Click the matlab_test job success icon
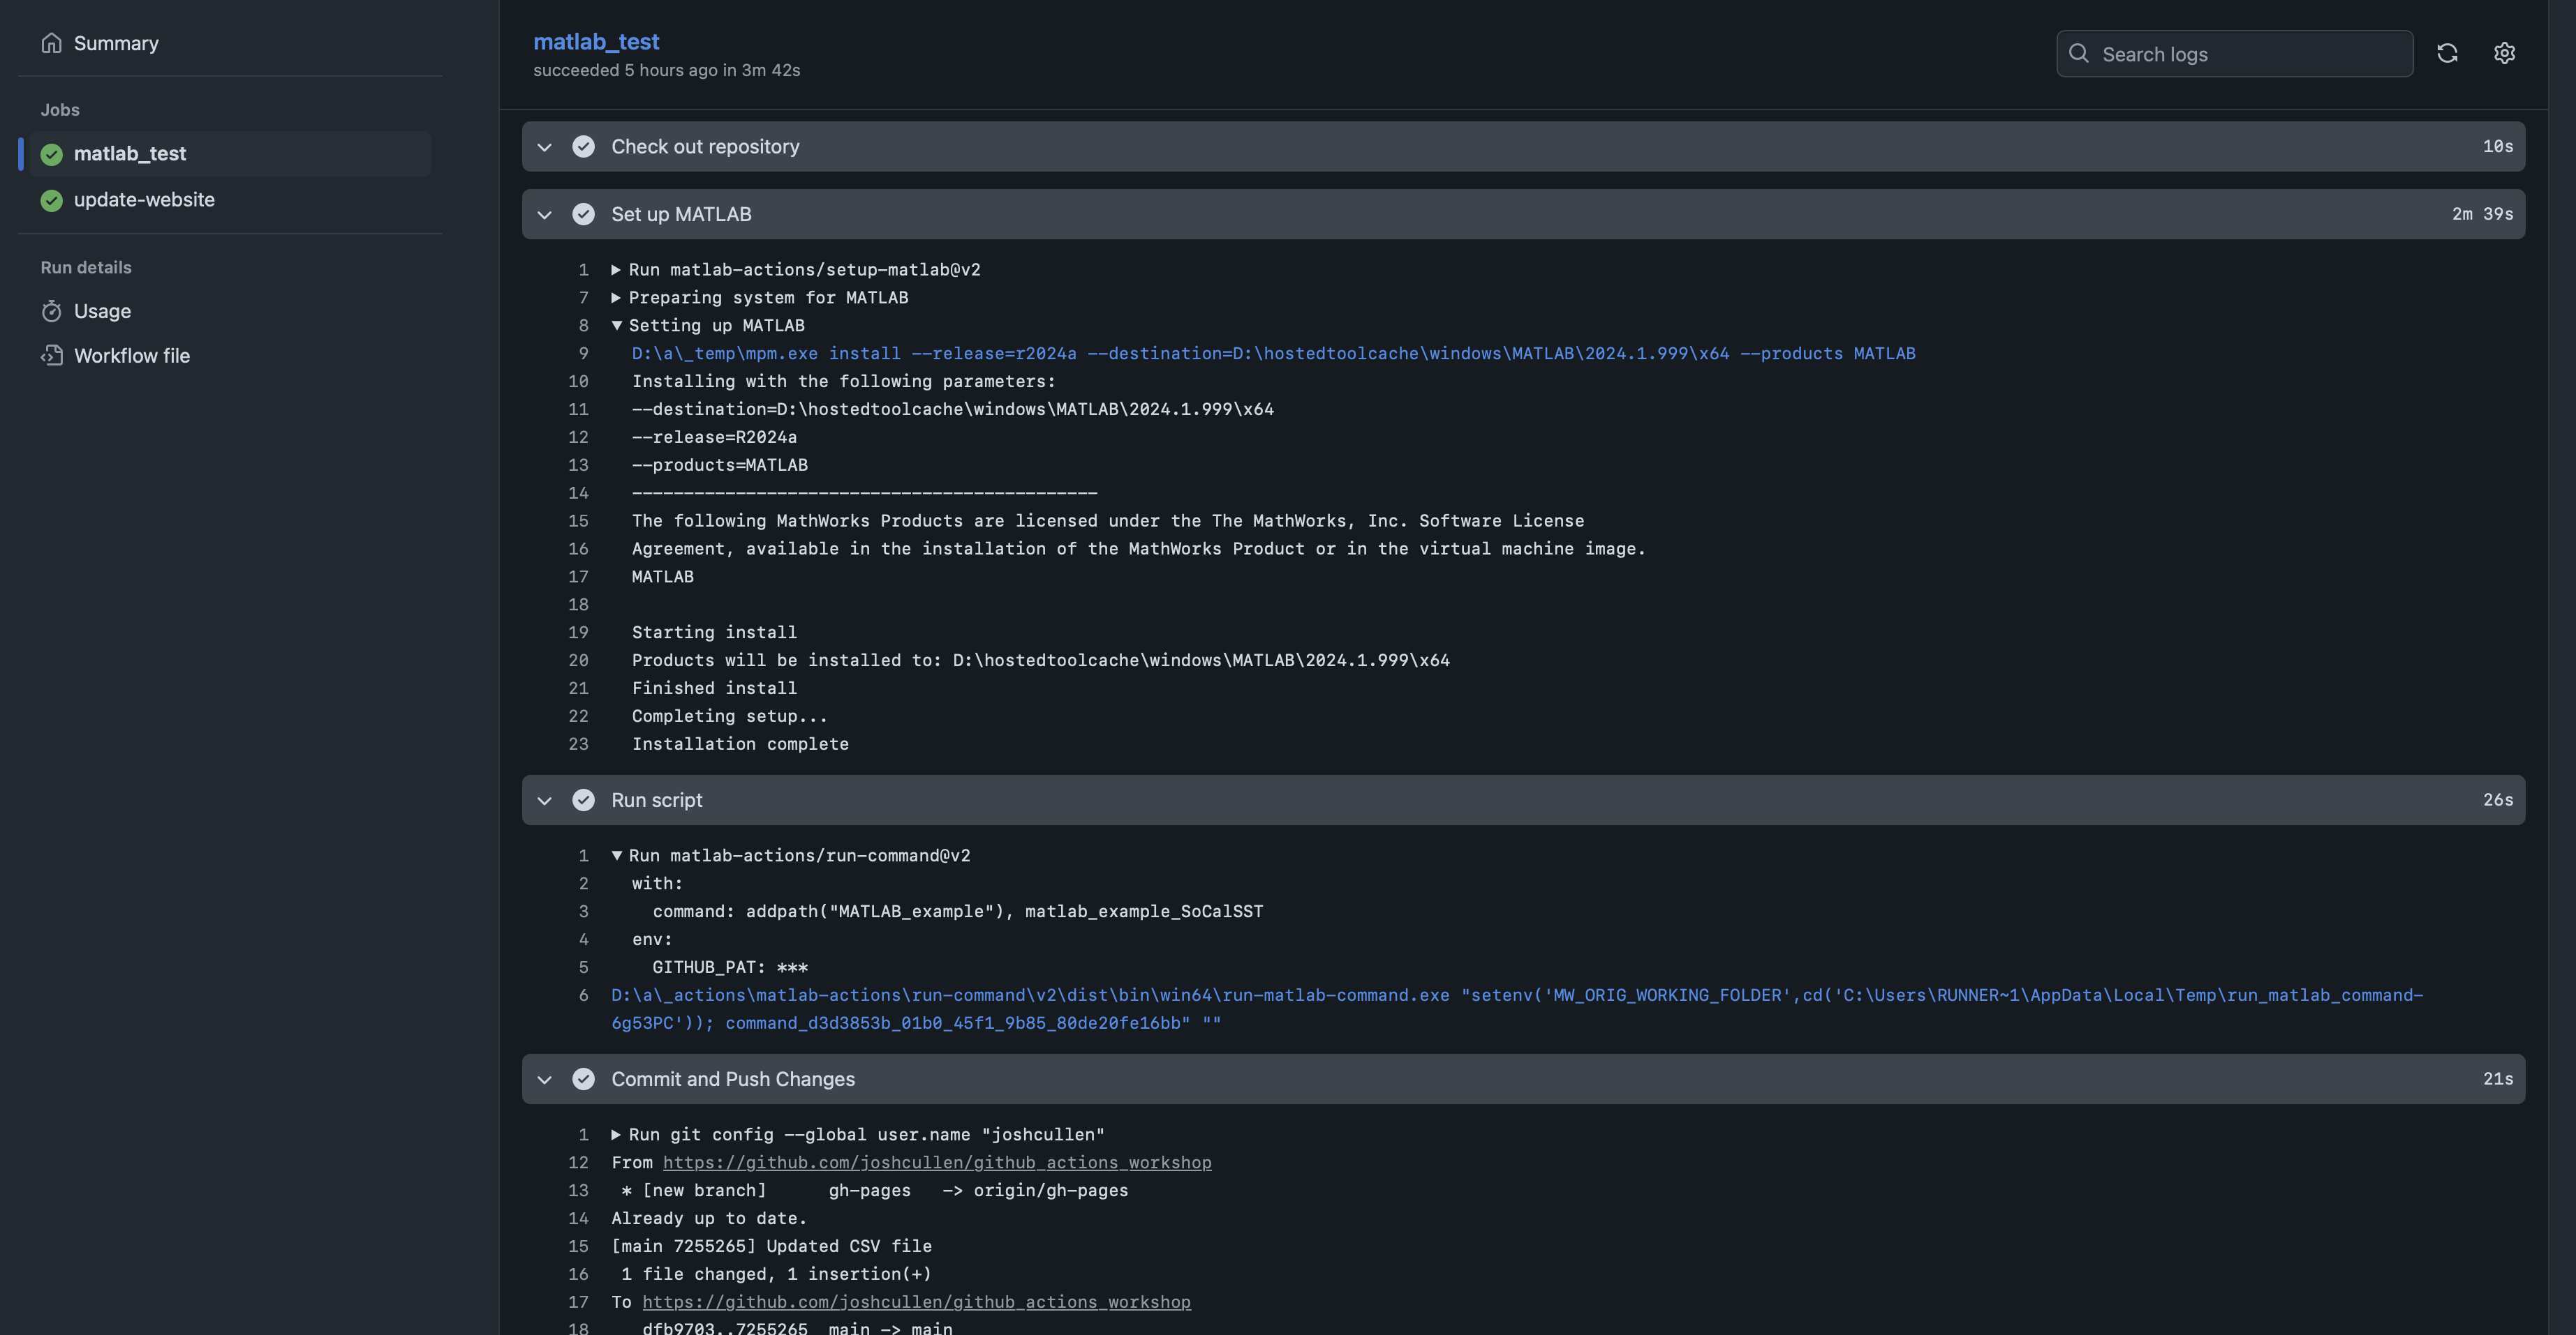The width and height of the screenshot is (2576, 1335). 52,154
